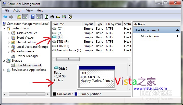Expand the Services and Applications node
Image resolution: width=183 pixels, height=105 pixels.
click(x=4, y=70)
